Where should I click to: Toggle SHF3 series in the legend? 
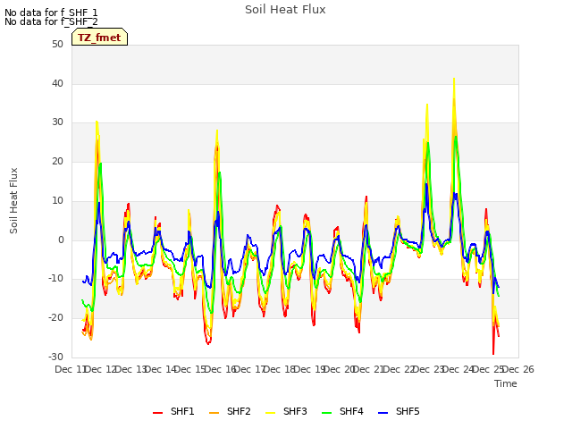286,411
